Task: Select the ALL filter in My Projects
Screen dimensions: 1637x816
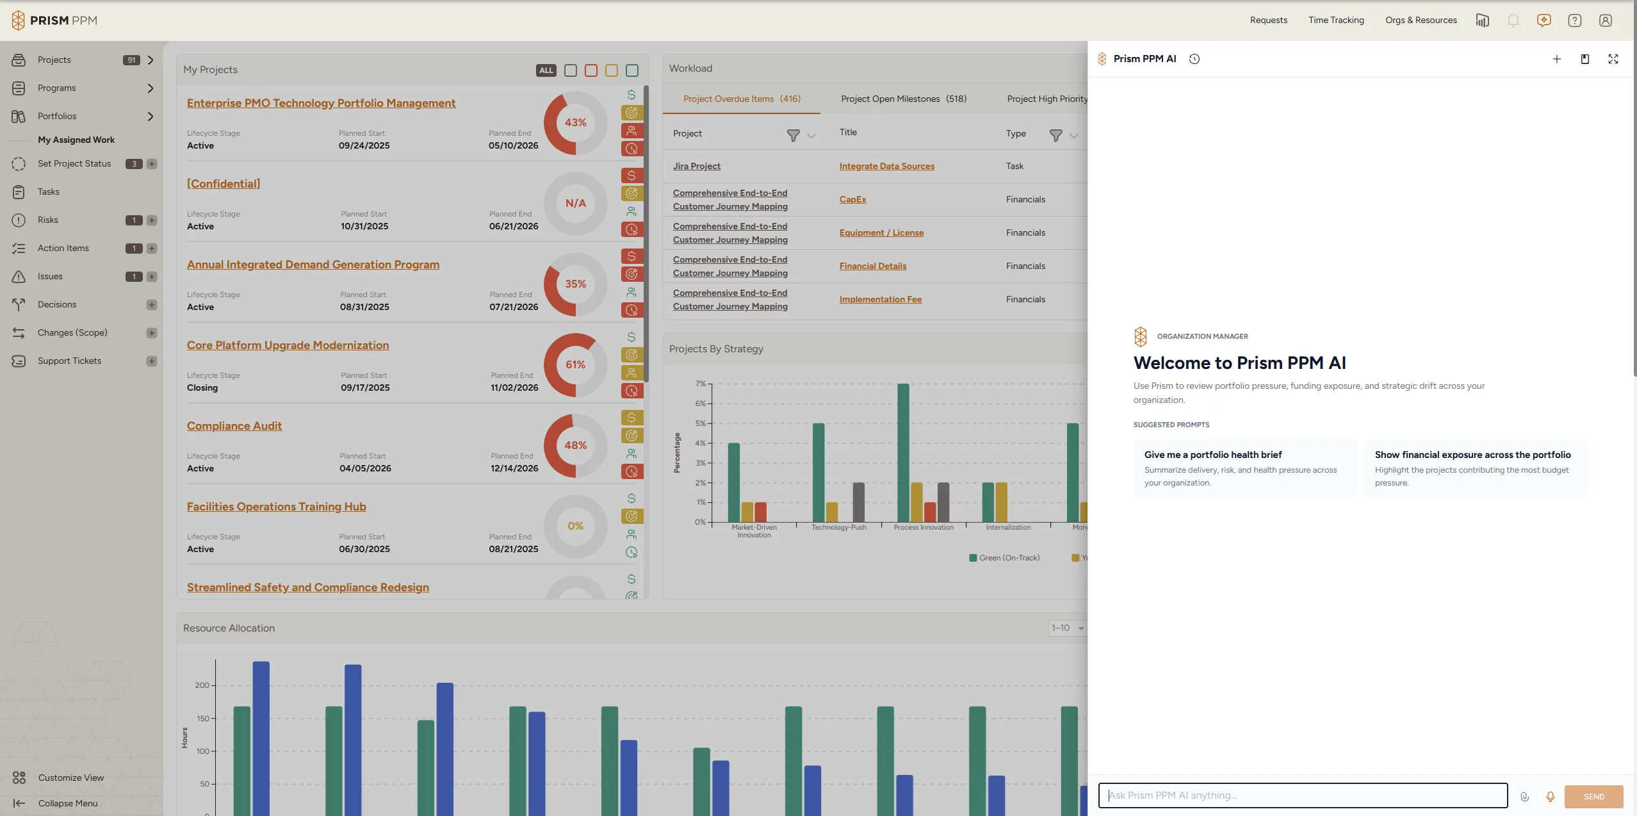Action: pyautogui.click(x=546, y=70)
